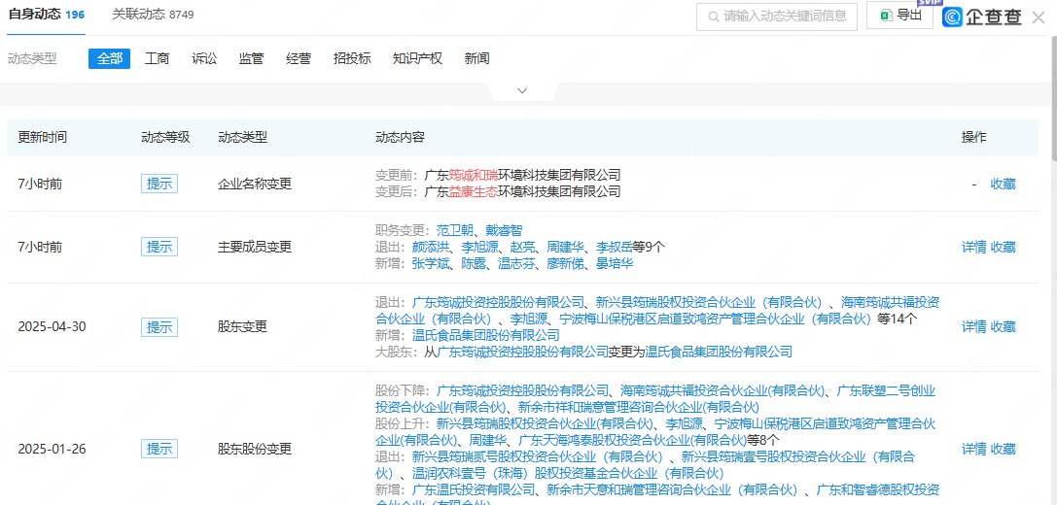1057x505 pixels.
Task: Open 廖新悌 person link
Action: click(566, 263)
